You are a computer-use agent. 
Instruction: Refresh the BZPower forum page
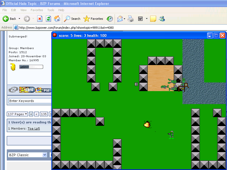tap(48, 19)
